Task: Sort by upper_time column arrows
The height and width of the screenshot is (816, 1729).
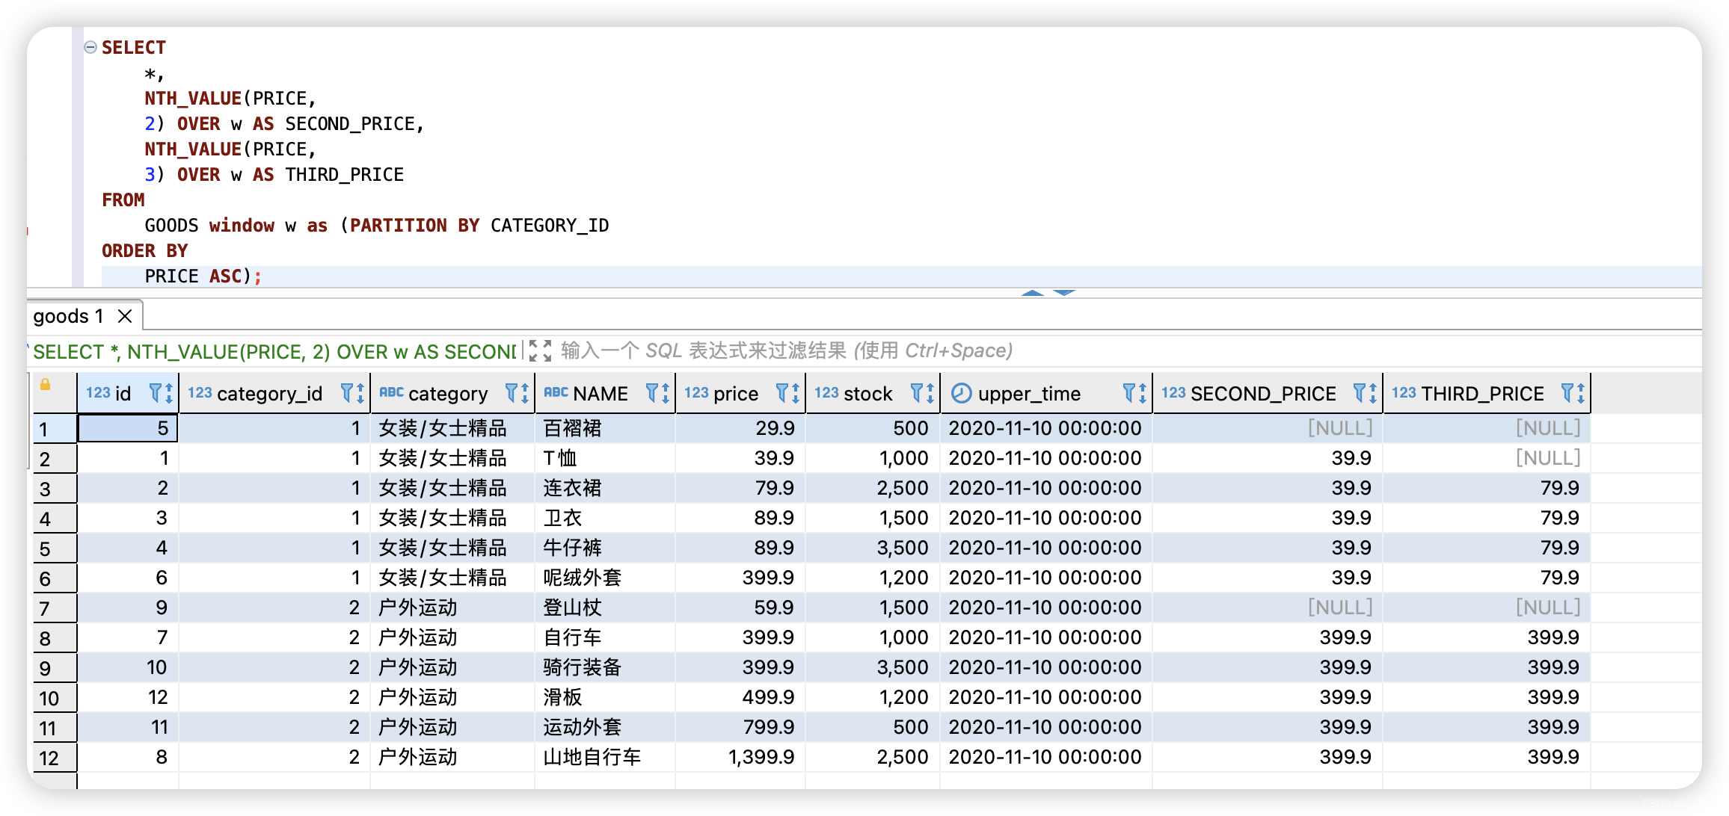Action: tap(1143, 393)
